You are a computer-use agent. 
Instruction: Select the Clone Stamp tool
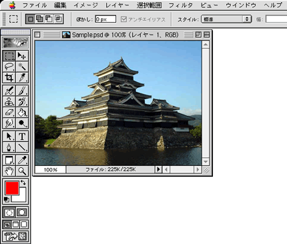(x=9, y=101)
